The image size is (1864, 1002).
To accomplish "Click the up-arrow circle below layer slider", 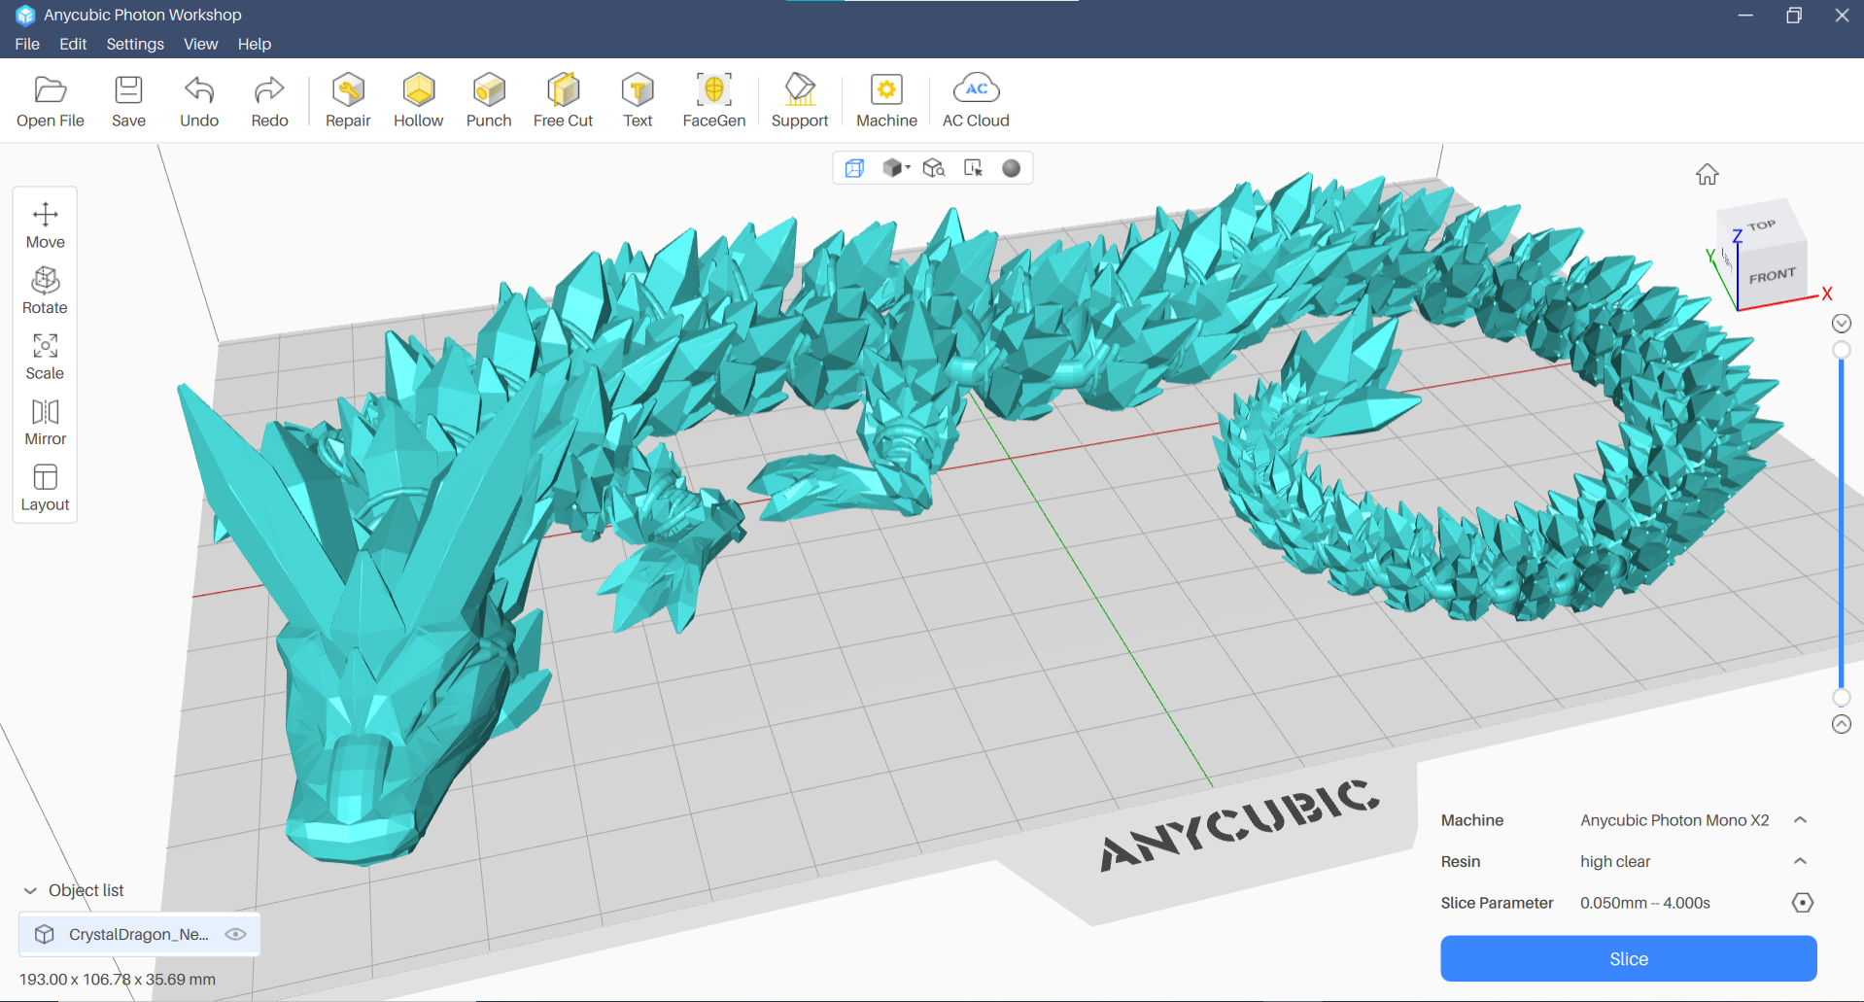I will pos(1842,724).
